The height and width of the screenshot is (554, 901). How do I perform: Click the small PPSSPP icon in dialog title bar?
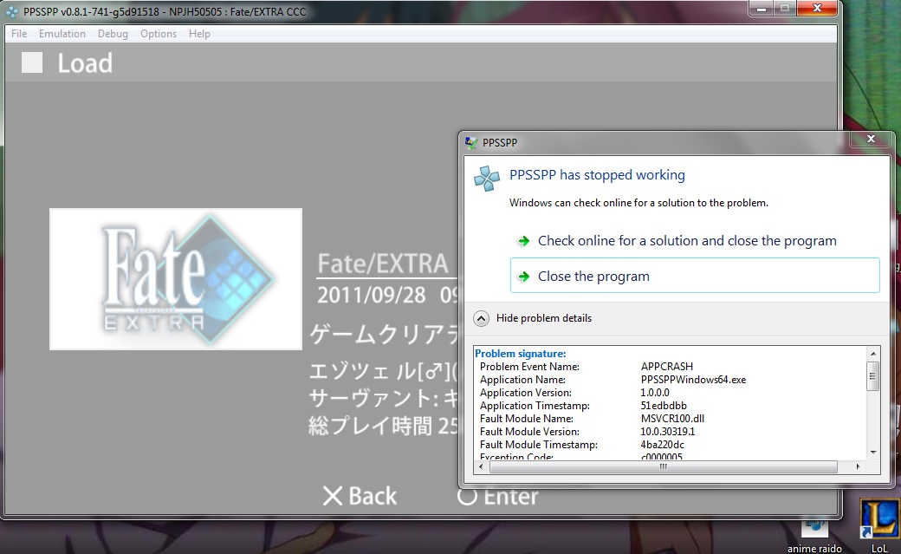[x=471, y=142]
